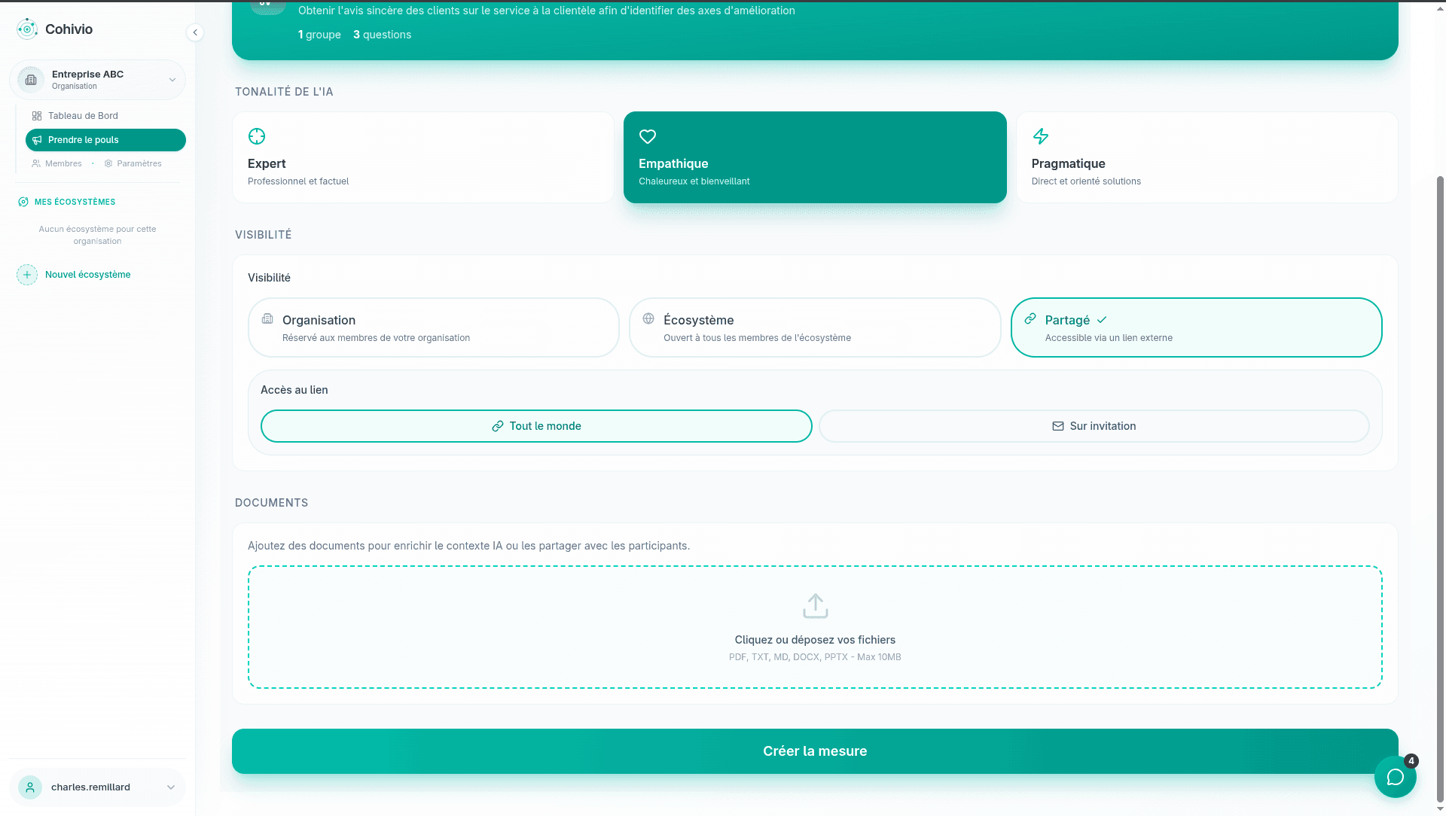1446x816 pixels.
Task: Choose Organisation visibility option
Action: 433,327
